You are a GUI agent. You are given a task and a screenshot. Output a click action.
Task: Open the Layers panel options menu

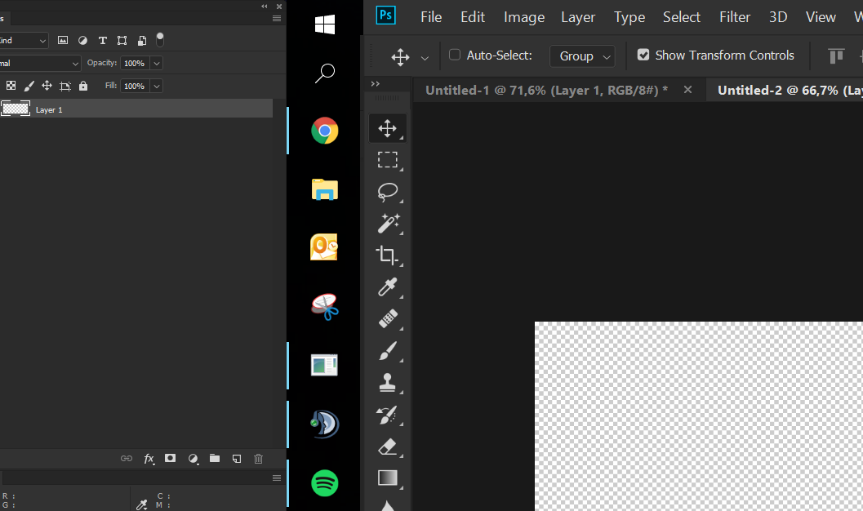[x=277, y=19]
